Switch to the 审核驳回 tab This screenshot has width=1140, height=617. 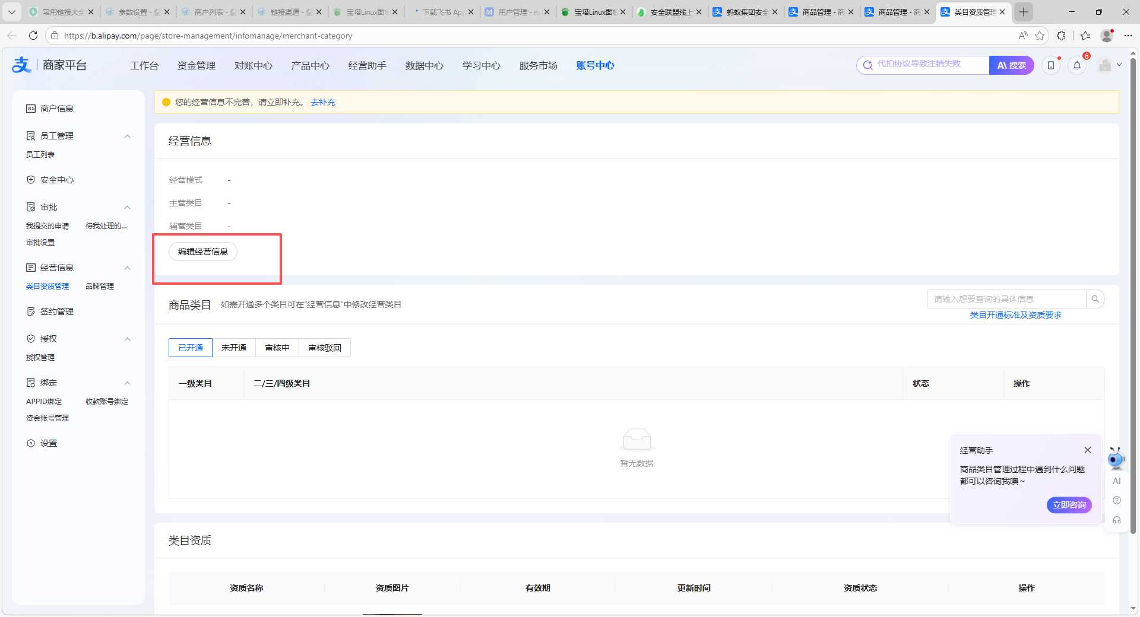coord(324,348)
